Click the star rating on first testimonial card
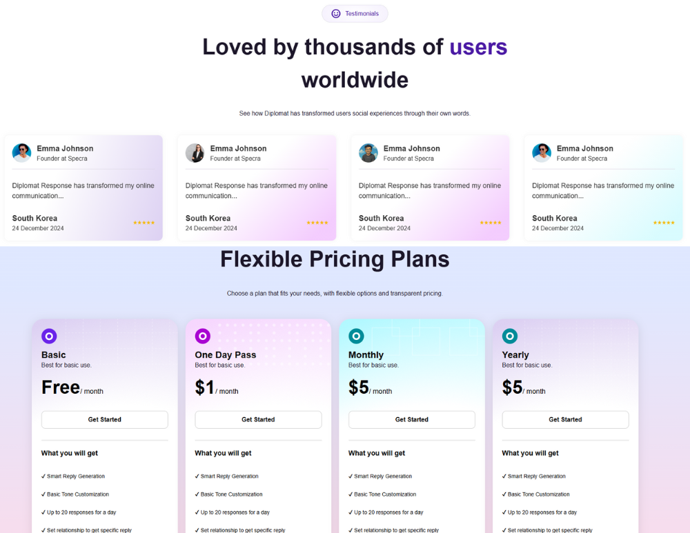690x533 pixels. click(144, 223)
